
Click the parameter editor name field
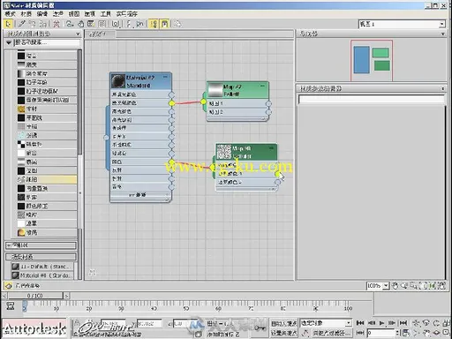372,100
